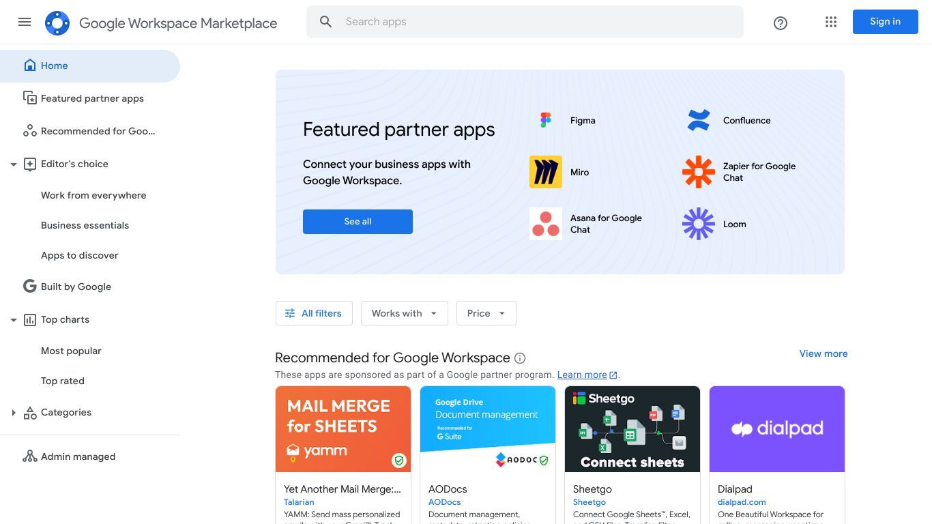
Task: Click the Figma app icon
Action: (546, 120)
